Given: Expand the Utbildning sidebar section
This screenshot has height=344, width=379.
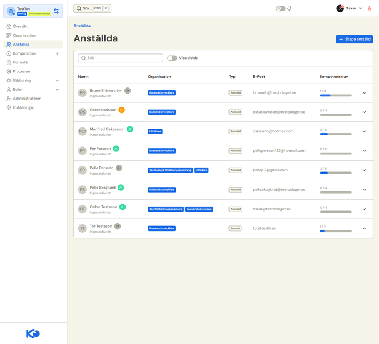Looking at the screenshot, I should (57, 80).
